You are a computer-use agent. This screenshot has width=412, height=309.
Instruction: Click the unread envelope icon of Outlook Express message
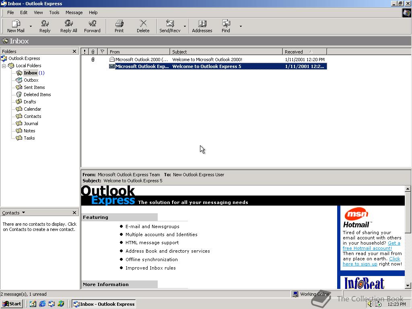pyautogui.click(x=112, y=66)
